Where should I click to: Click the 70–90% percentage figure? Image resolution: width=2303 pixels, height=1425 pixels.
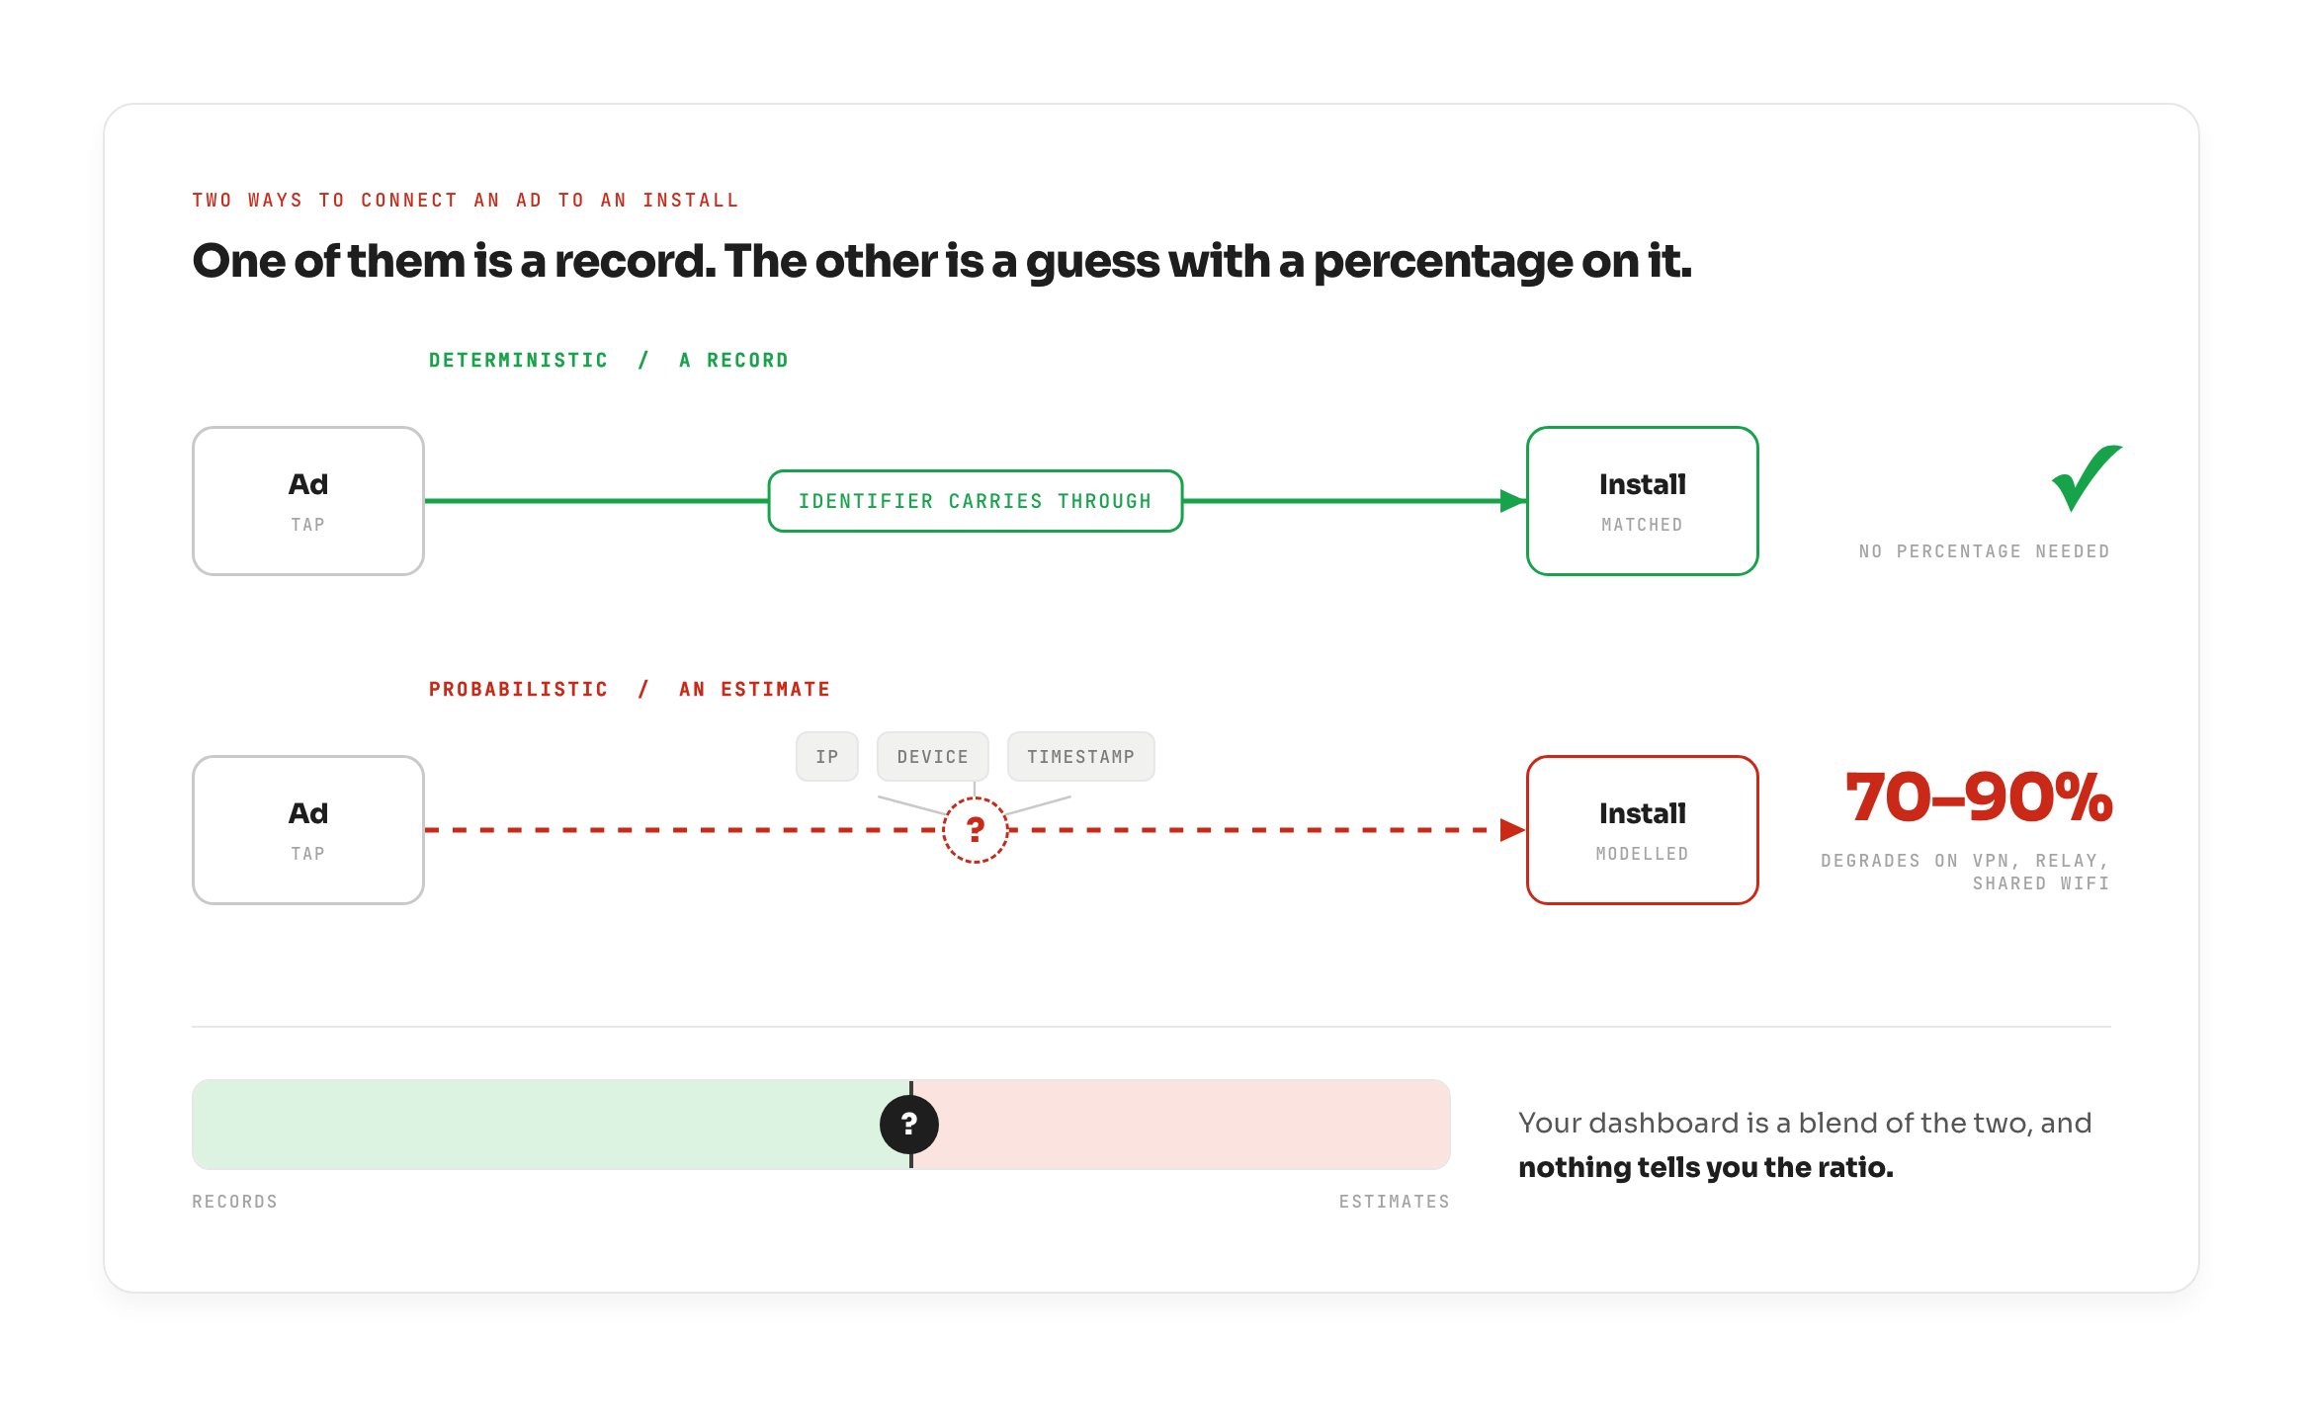tap(1979, 797)
